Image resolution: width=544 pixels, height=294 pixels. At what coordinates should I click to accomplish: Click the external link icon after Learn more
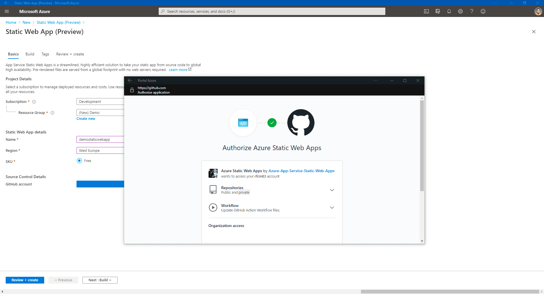190,70
